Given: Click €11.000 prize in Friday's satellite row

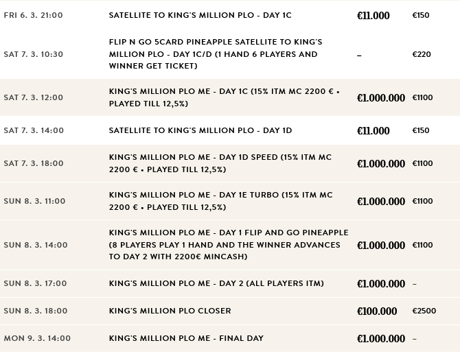Looking at the screenshot, I should click(373, 15).
